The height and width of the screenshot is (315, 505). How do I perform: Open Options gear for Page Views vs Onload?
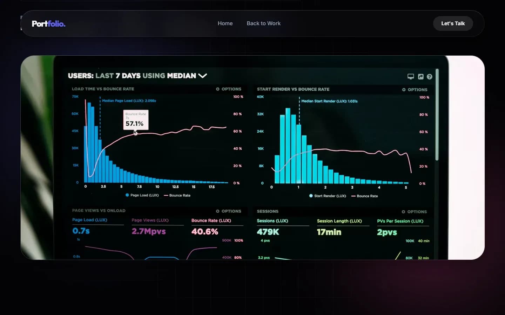pyautogui.click(x=229, y=211)
